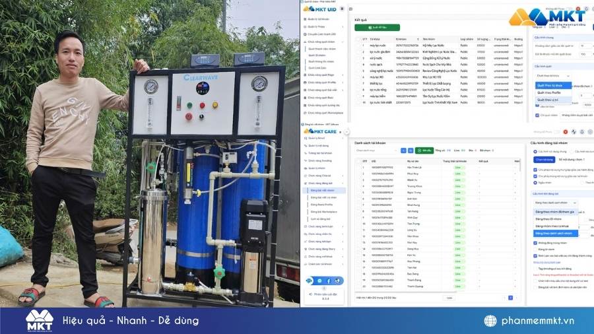Click the MKT CARE logo
This screenshot has width=594, height=334.
[x=320, y=131]
